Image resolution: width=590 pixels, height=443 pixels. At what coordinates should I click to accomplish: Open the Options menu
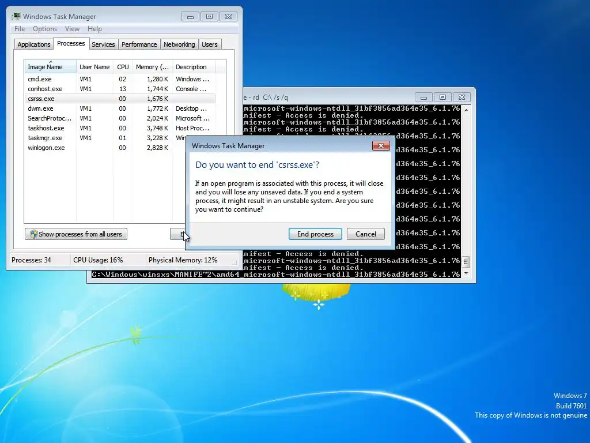(x=45, y=29)
